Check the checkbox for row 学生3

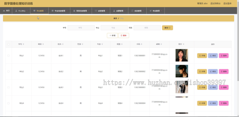click(x=8, y=87)
